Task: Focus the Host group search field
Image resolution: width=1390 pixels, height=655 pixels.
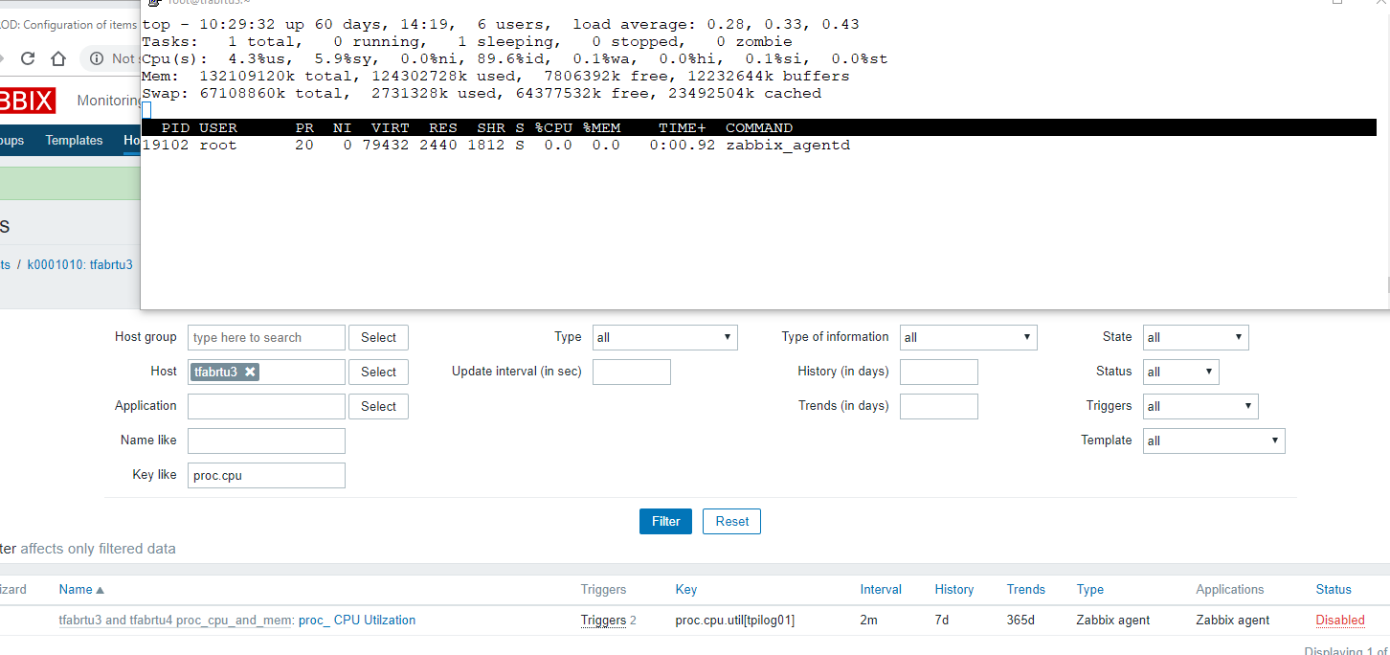Action: [x=266, y=337]
